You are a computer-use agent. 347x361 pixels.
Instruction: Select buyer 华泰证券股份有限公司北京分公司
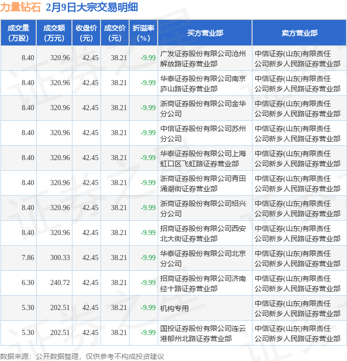[x=203, y=259]
